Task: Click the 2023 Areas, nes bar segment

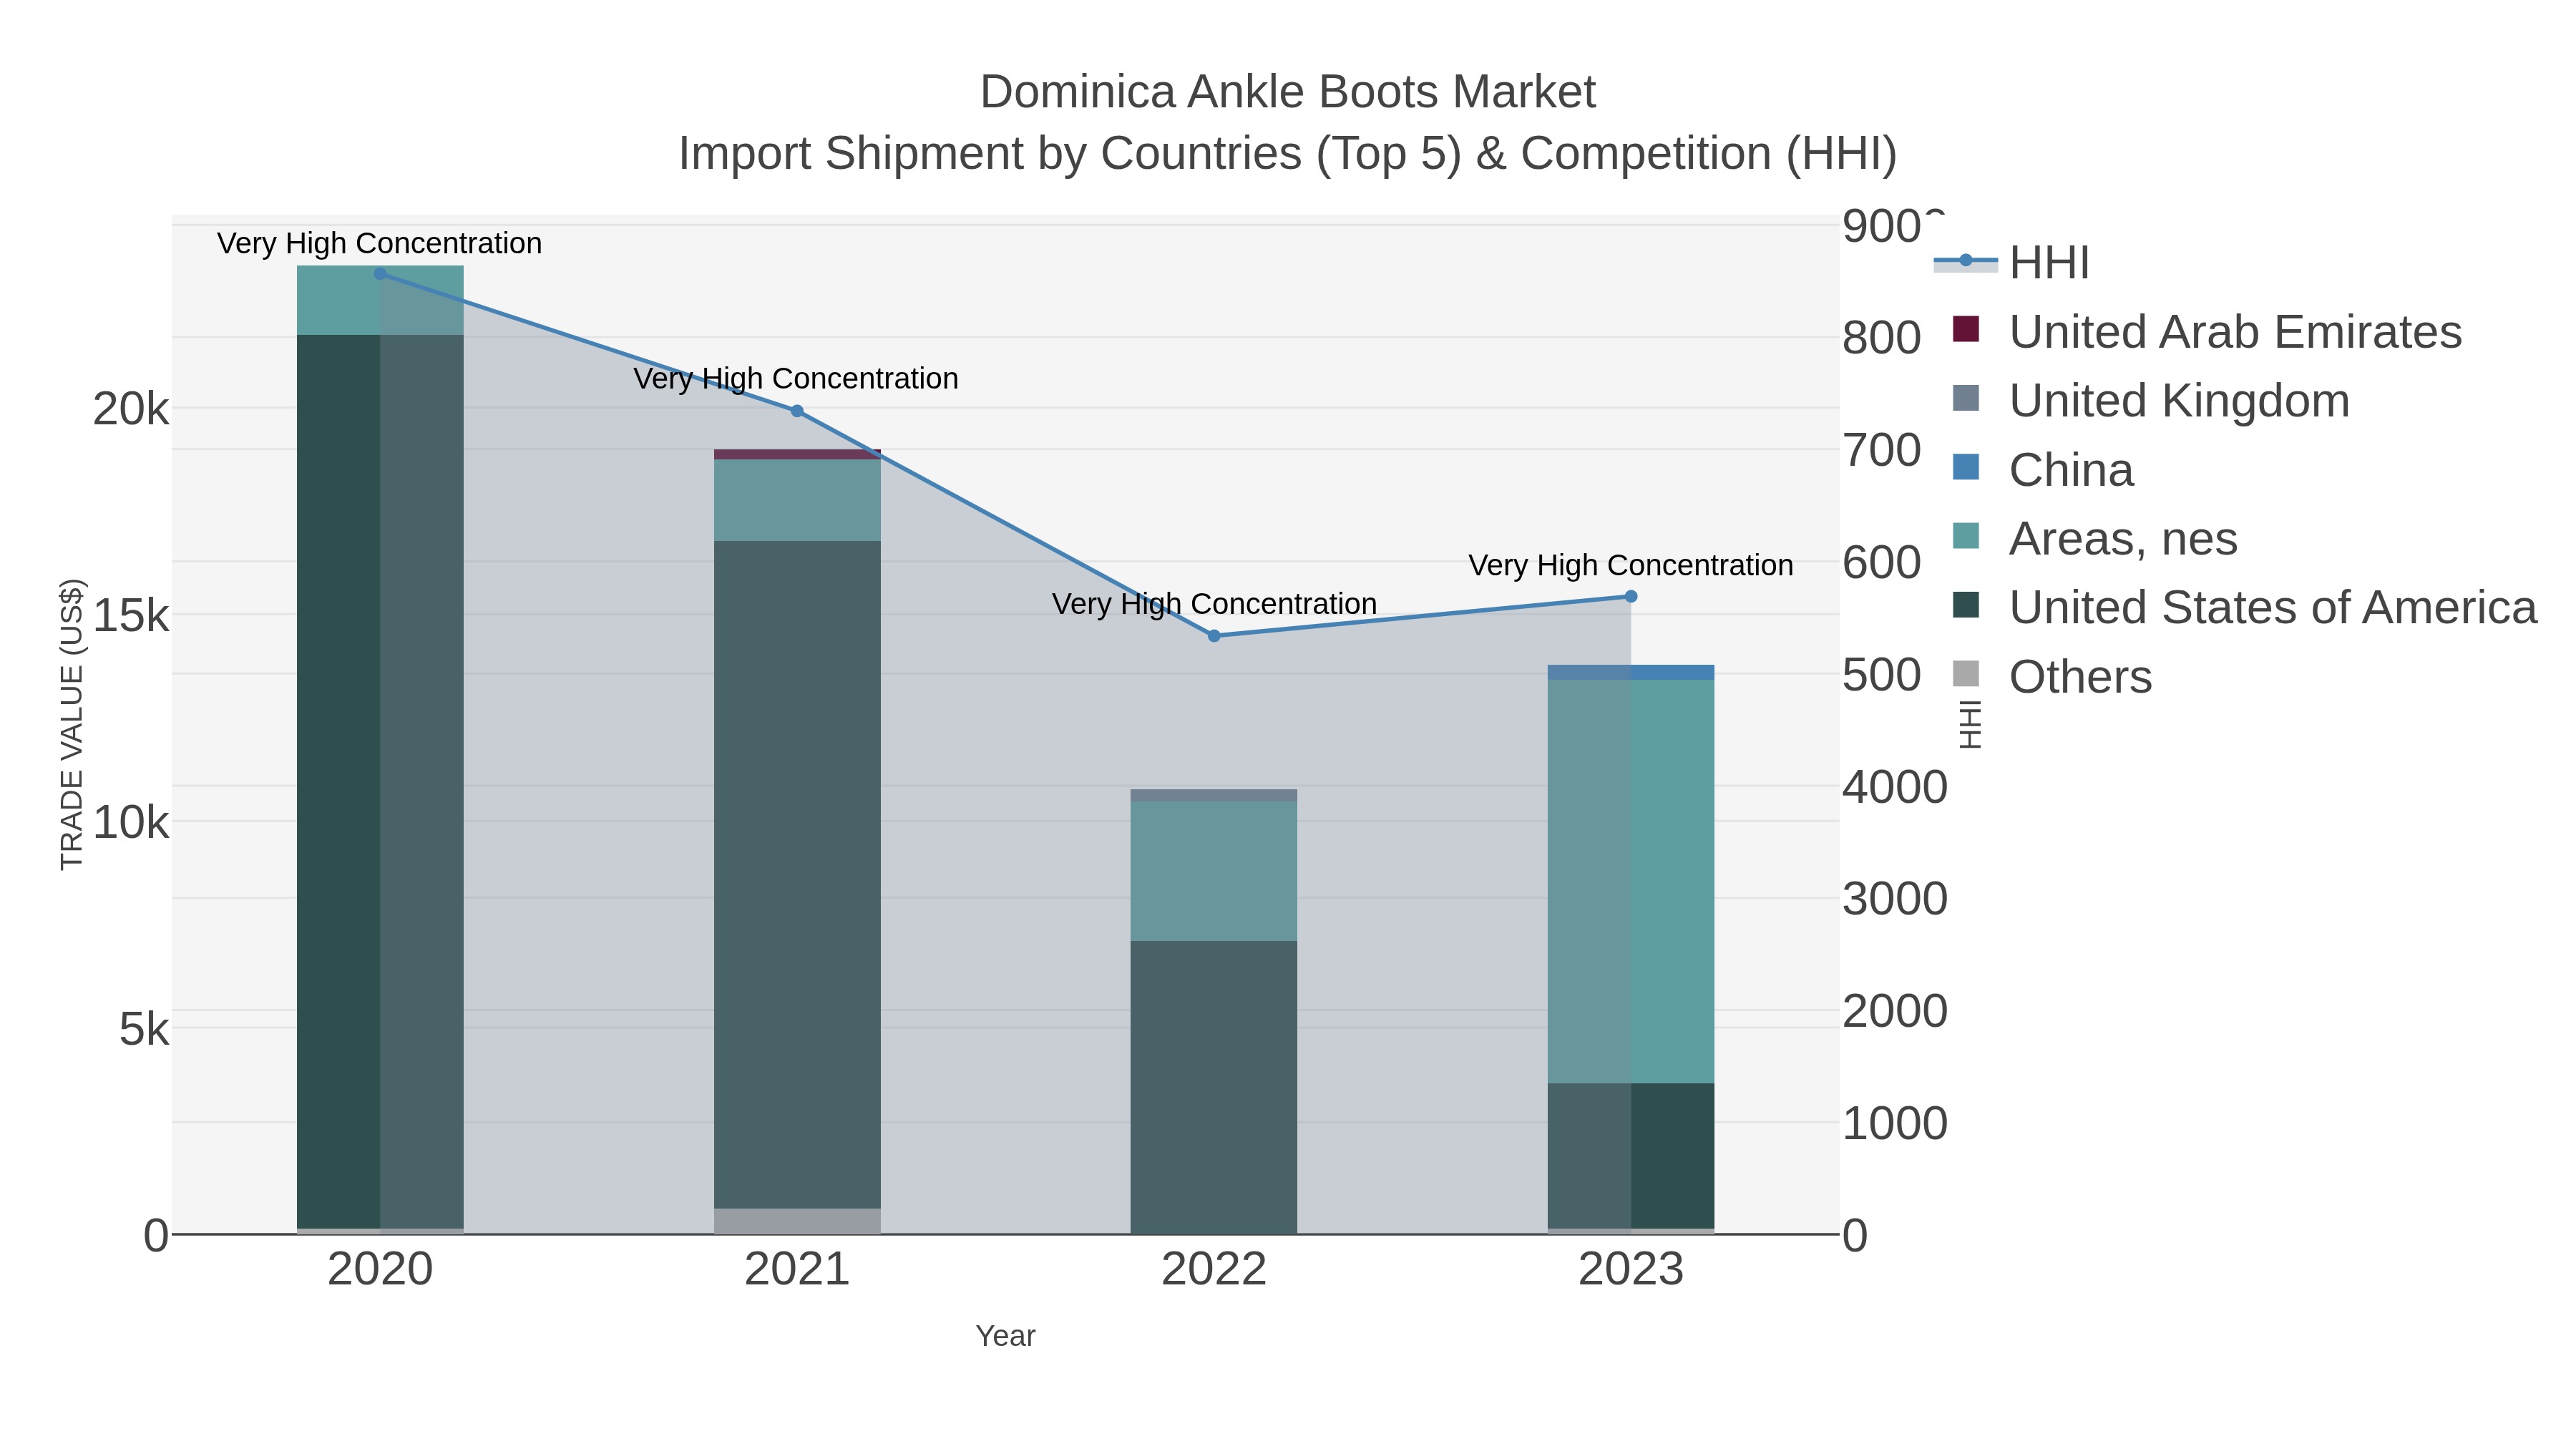Action: [x=1631, y=881]
